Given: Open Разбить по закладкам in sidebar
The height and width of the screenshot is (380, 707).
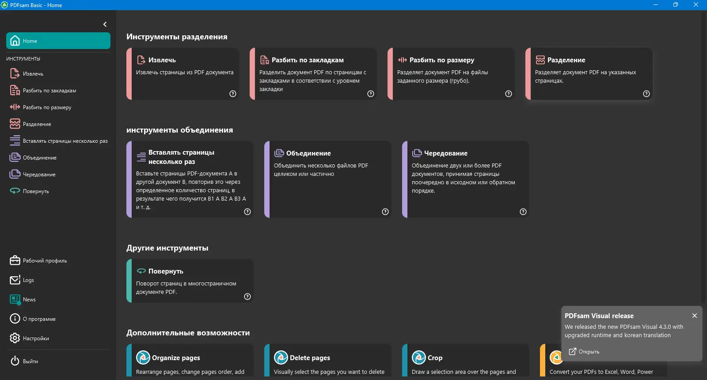Looking at the screenshot, I should [x=58, y=91].
